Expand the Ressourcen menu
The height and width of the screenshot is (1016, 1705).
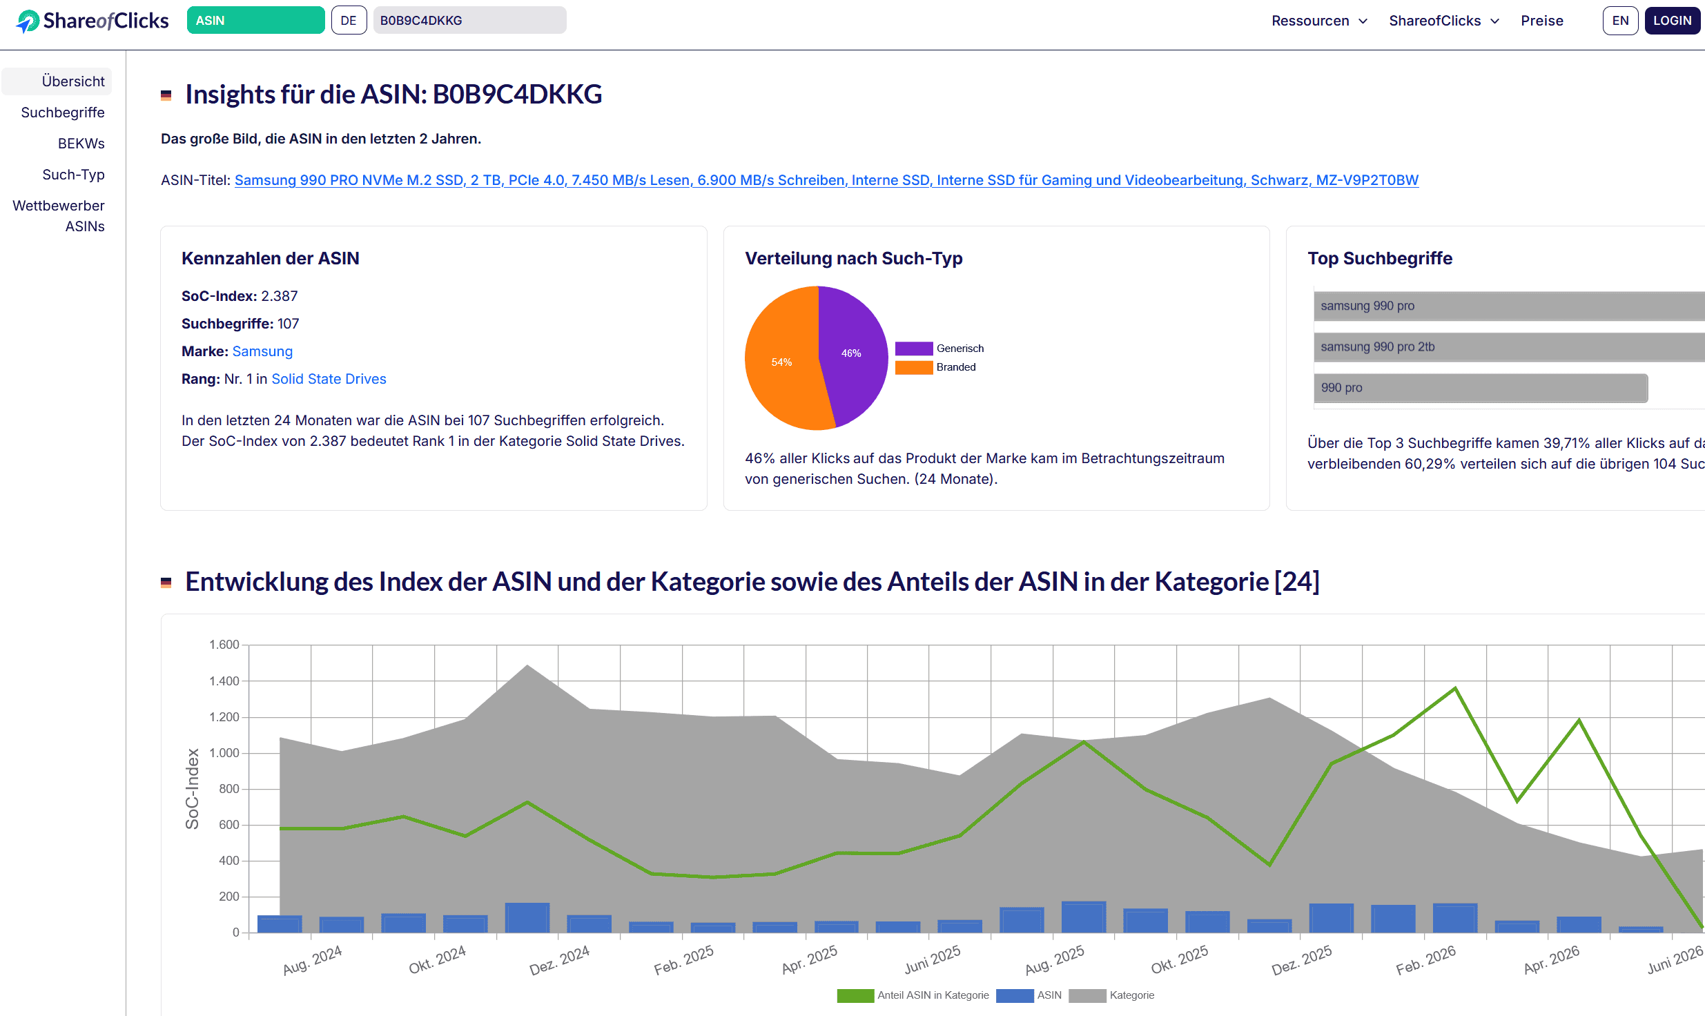[1319, 21]
